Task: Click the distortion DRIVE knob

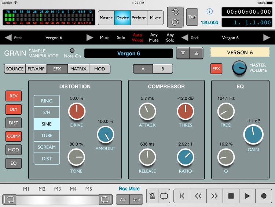Action: (x=77, y=111)
